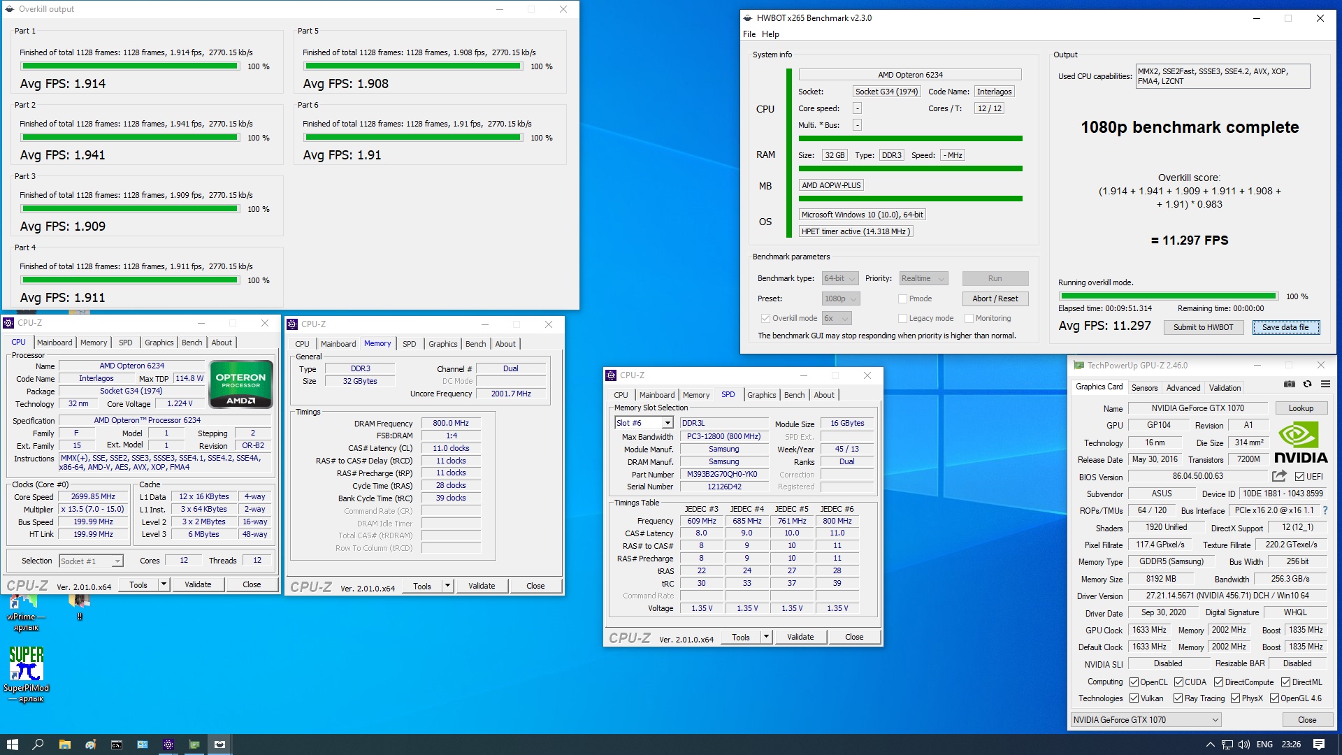Image resolution: width=1342 pixels, height=755 pixels.
Task: Toggle the Pmode checkbox
Action: pyautogui.click(x=902, y=299)
